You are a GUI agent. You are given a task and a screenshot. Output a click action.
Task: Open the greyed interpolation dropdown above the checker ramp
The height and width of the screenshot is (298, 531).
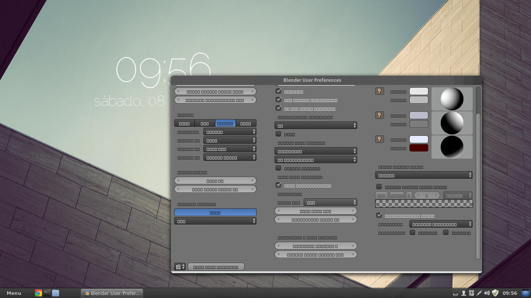coord(458,196)
